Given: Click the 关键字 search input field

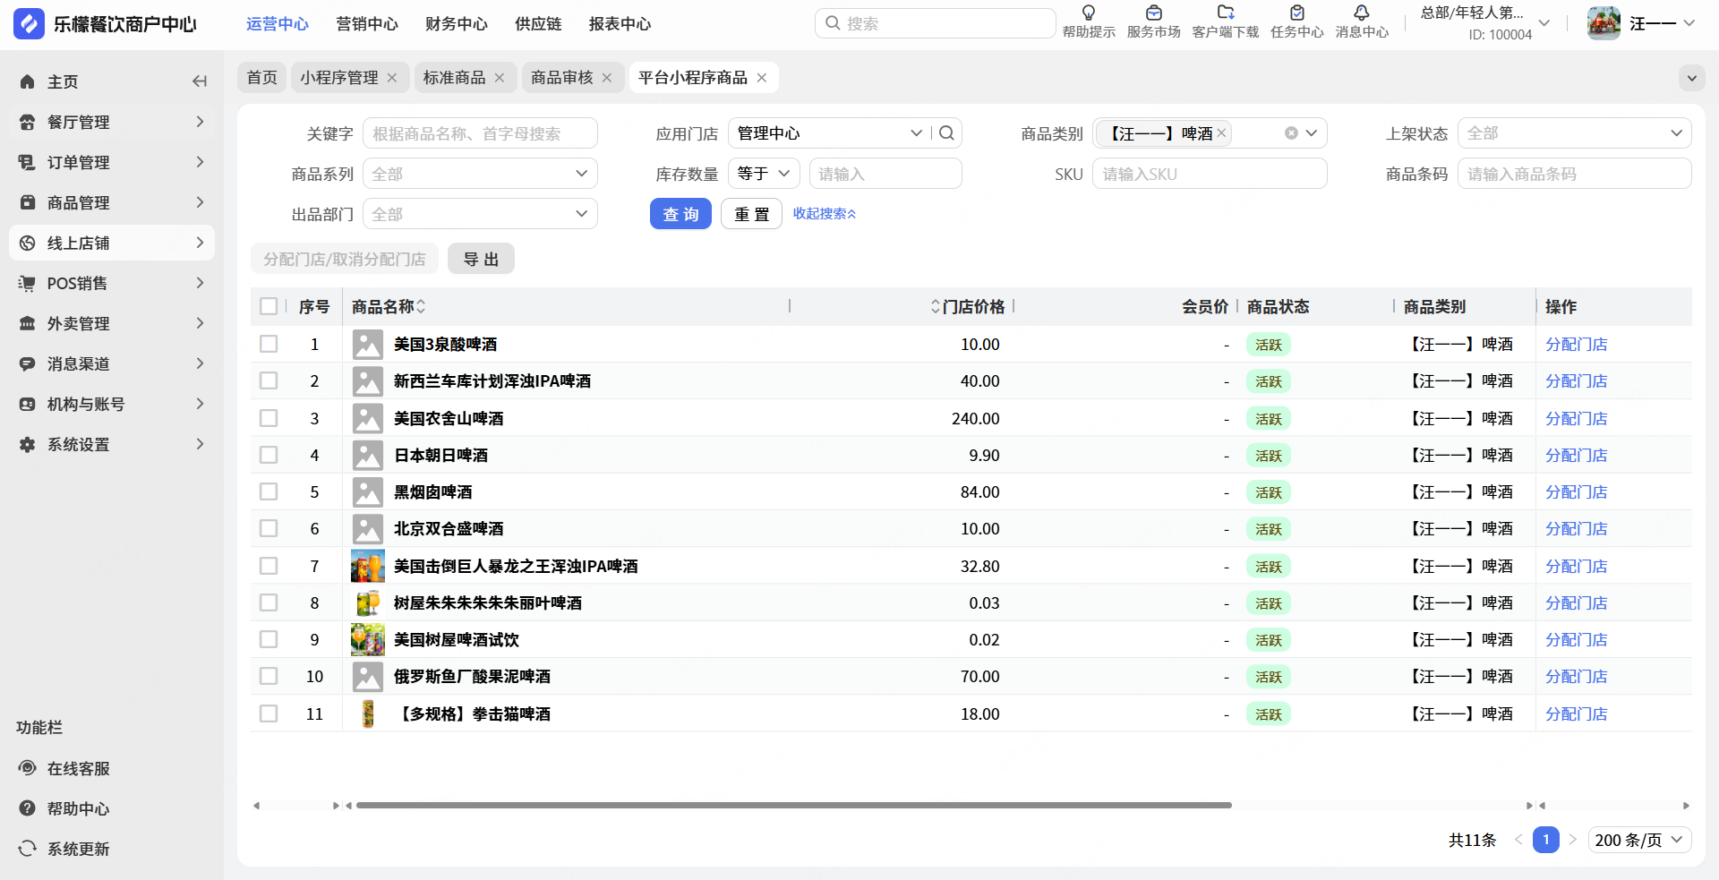Looking at the screenshot, I should coord(480,133).
